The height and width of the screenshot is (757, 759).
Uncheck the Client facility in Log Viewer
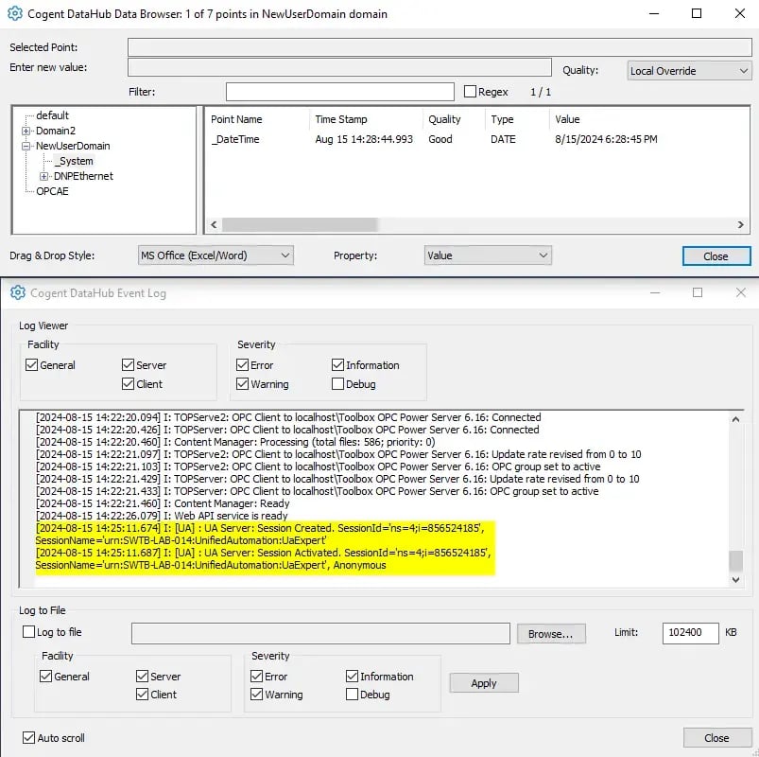click(x=127, y=384)
